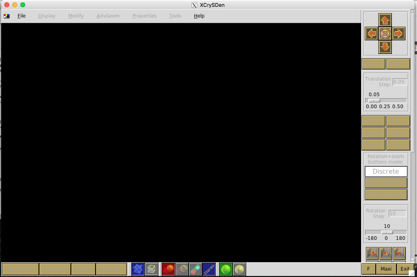
Task: Click the Translation Step slider
Action: [x=386, y=101]
